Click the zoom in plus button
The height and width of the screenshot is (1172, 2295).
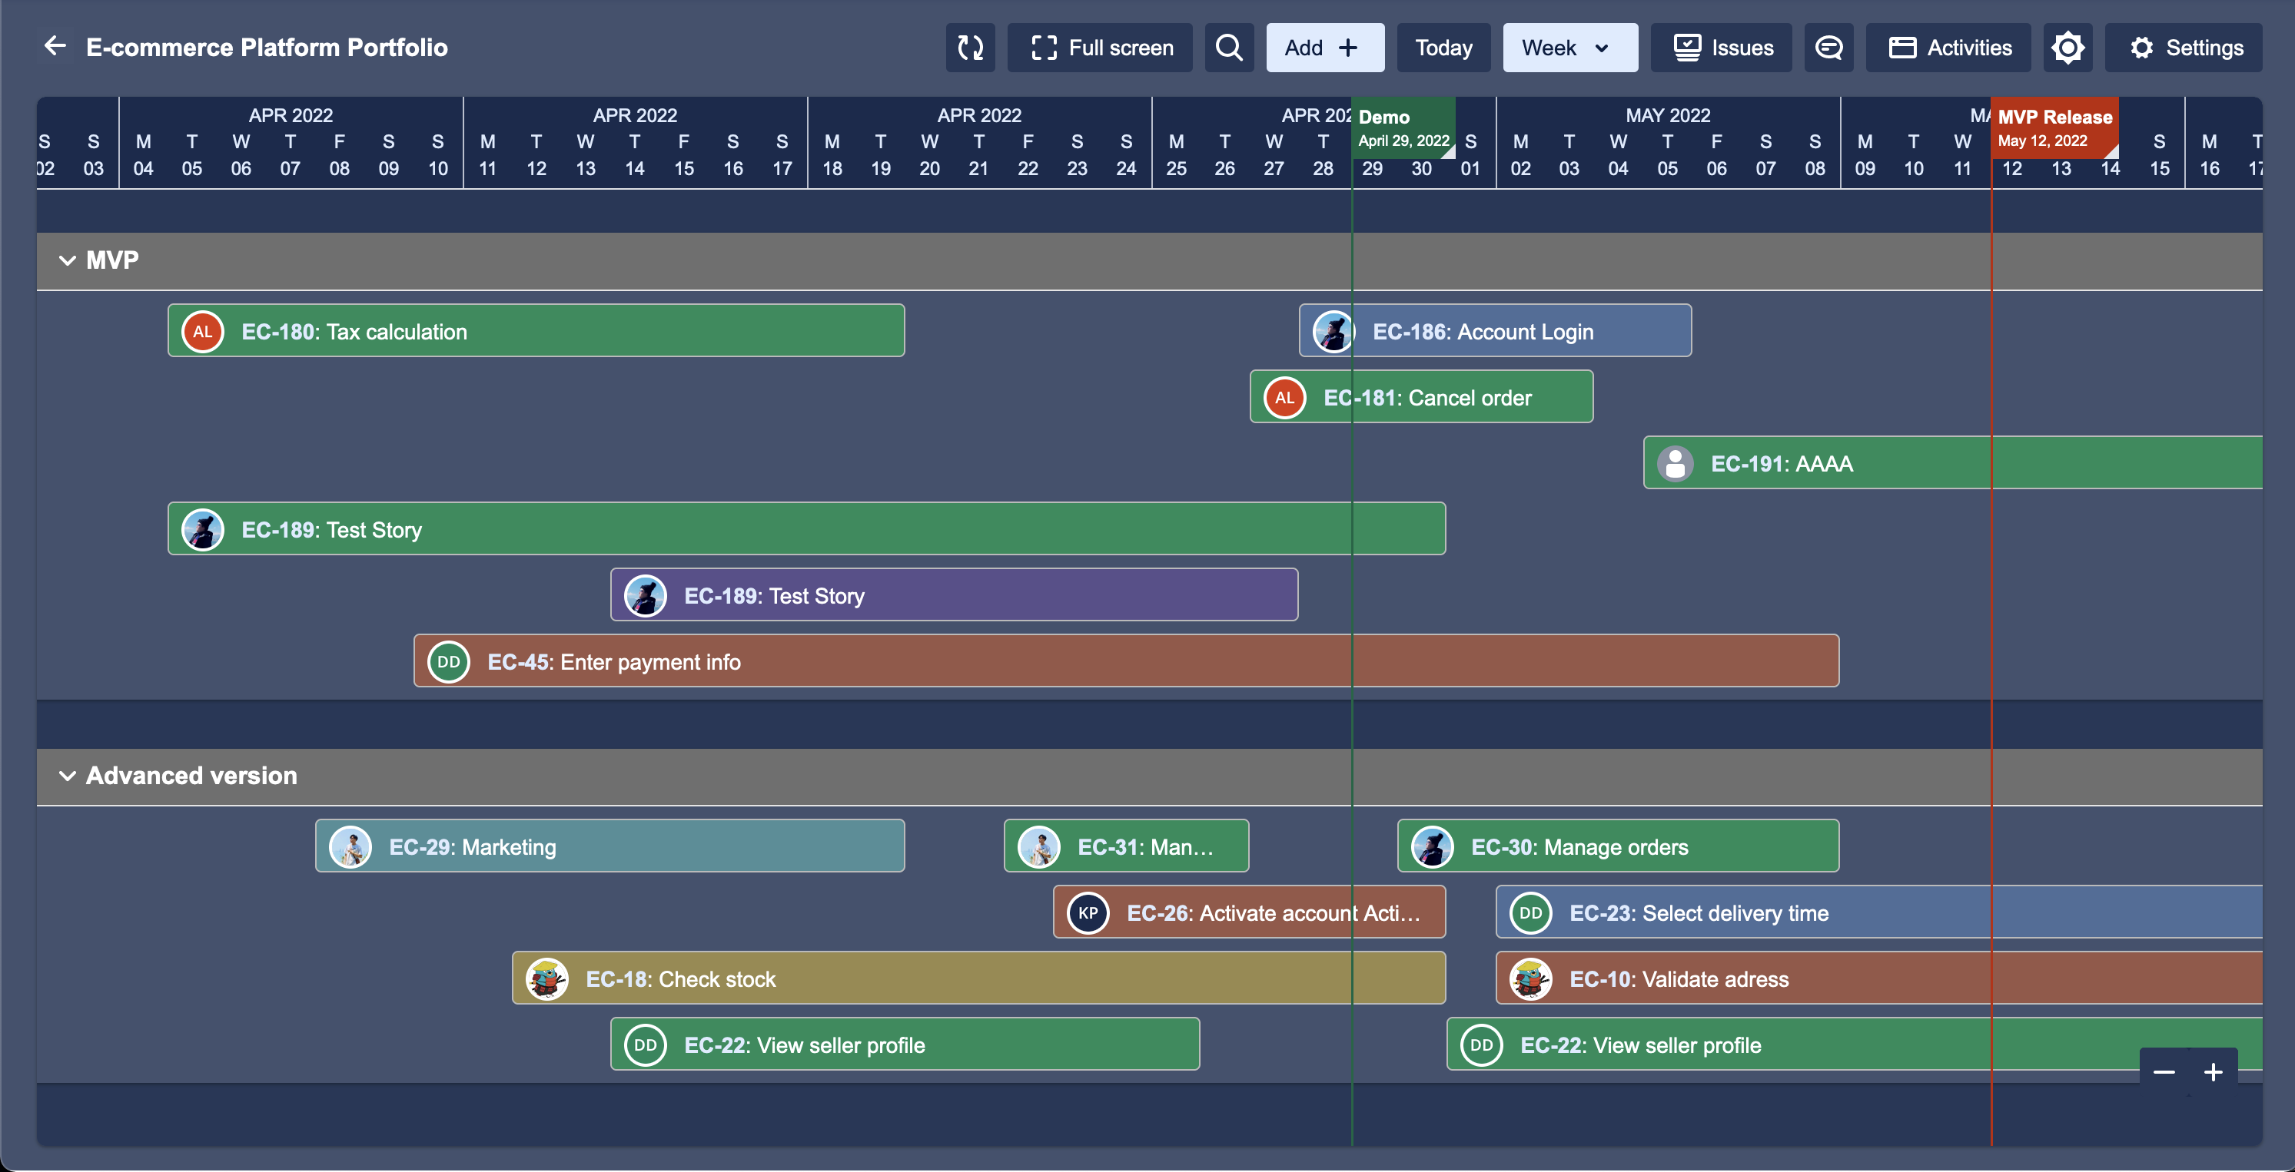(x=2213, y=1072)
